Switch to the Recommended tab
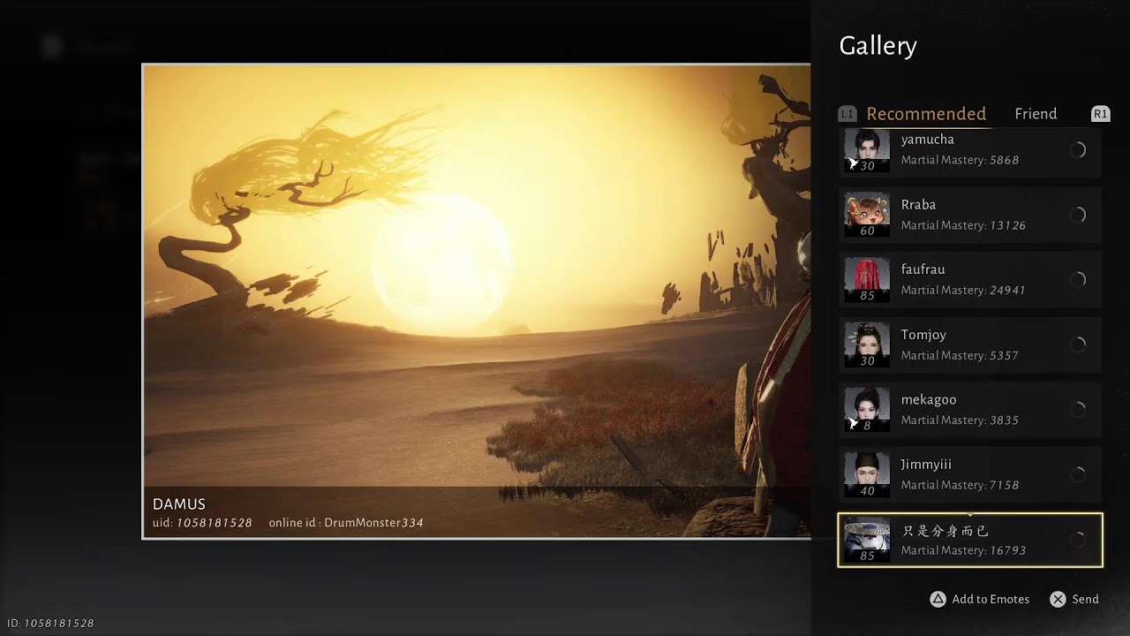This screenshot has width=1130, height=636. (926, 114)
